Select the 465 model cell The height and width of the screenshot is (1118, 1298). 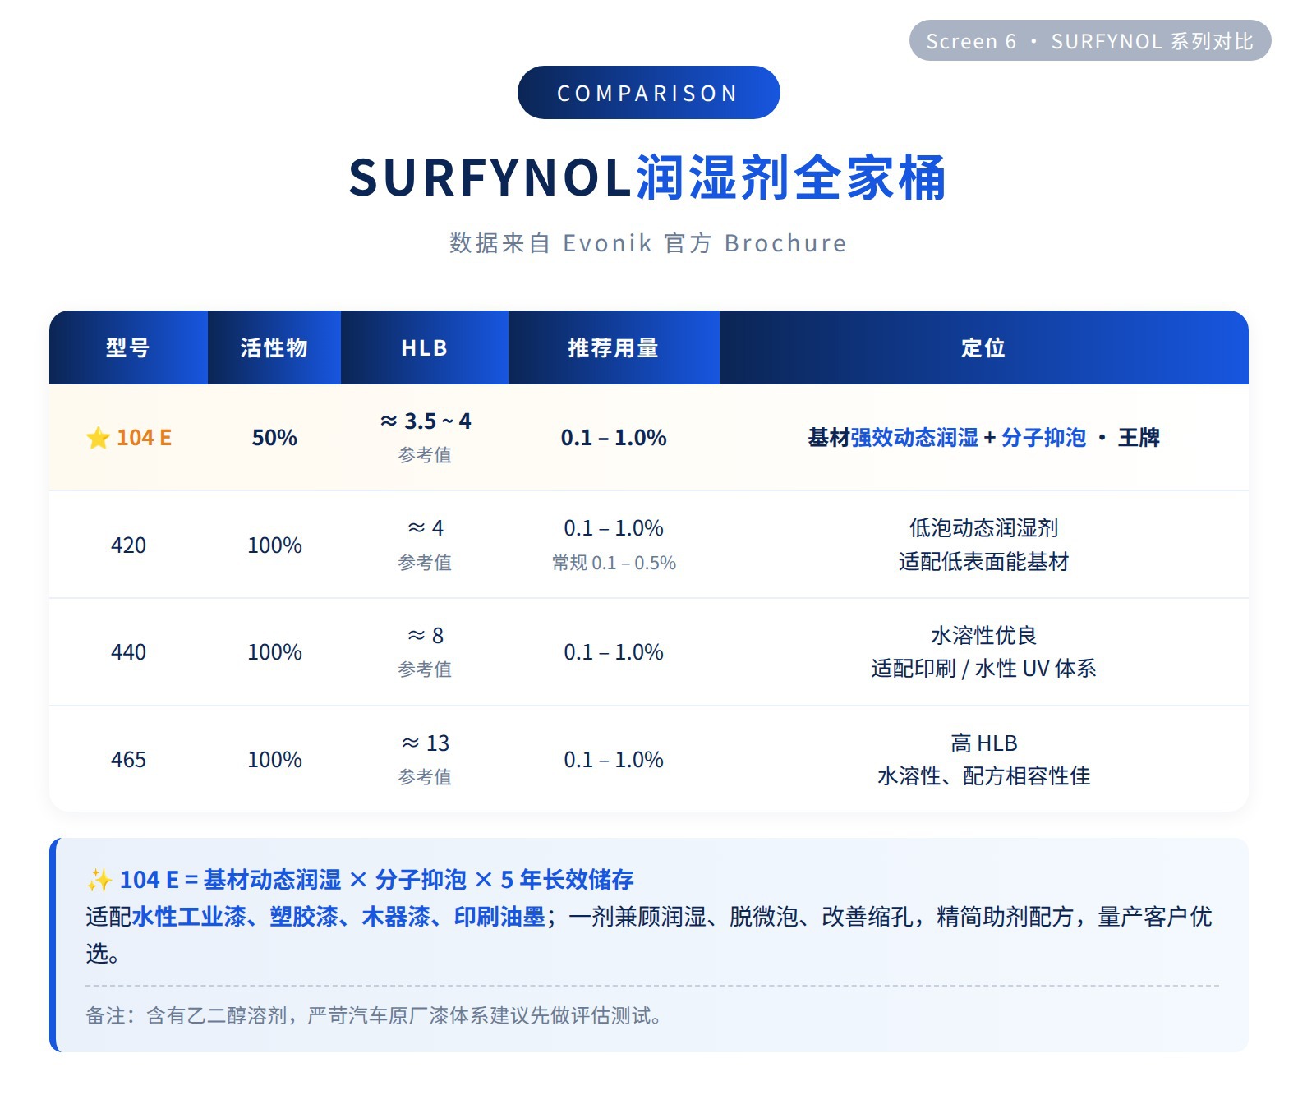pyautogui.click(x=128, y=759)
